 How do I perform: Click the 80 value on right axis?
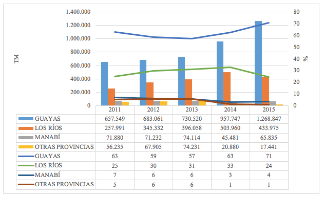(x=296, y=12)
